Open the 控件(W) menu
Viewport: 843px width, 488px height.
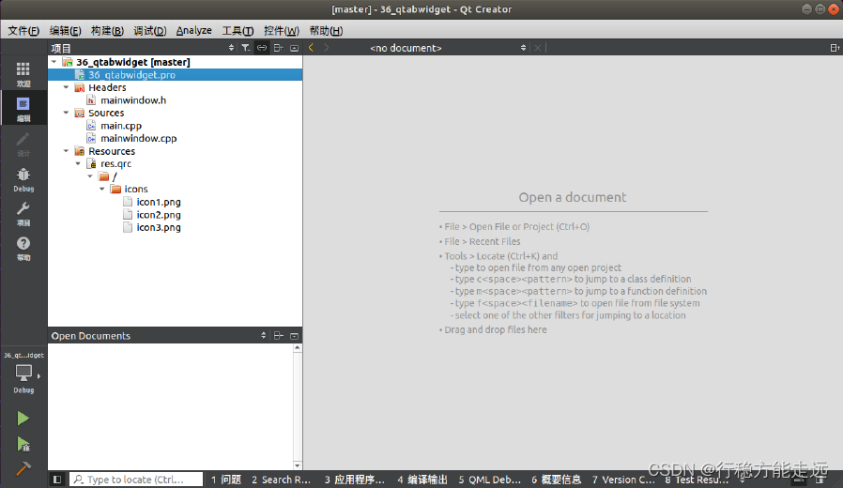point(282,31)
